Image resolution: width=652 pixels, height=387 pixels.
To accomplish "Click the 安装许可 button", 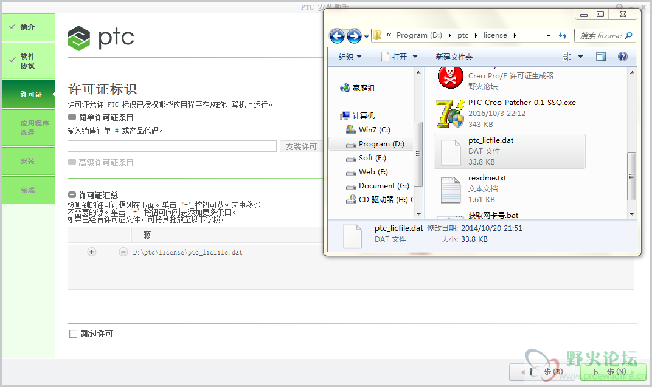I will pyautogui.click(x=302, y=146).
